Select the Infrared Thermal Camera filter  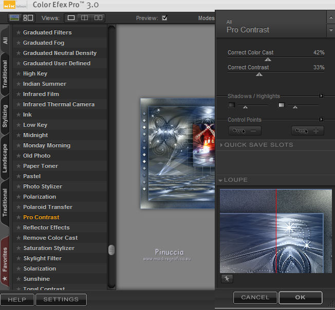[60, 104]
